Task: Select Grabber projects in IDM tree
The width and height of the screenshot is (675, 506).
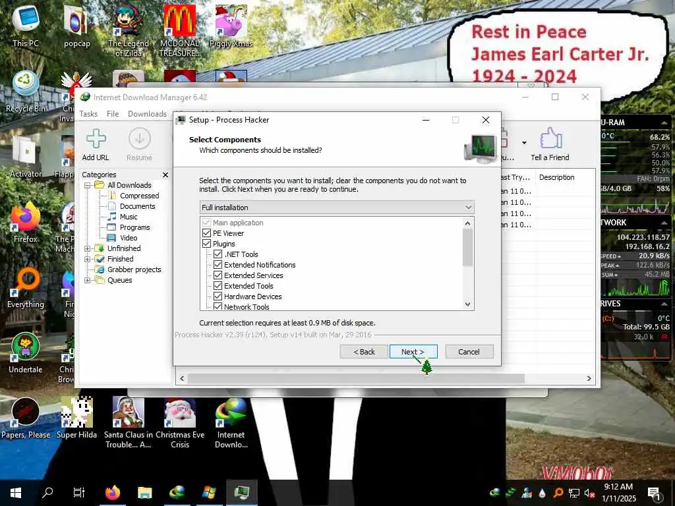Action: click(134, 269)
